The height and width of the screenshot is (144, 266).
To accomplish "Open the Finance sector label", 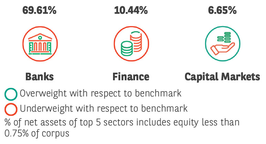I will point(131,76).
